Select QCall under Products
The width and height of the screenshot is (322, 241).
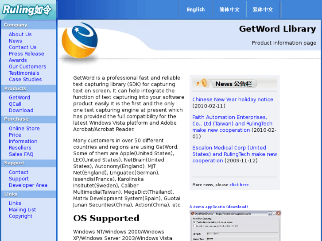[15, 104]
